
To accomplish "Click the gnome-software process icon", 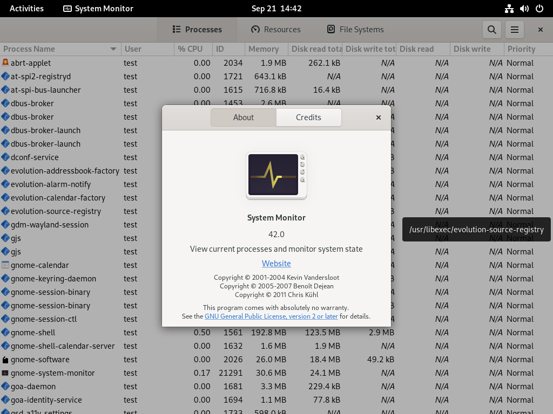I will click(5, 360).
